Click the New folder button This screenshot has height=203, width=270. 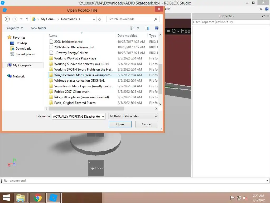click(38, 28)
